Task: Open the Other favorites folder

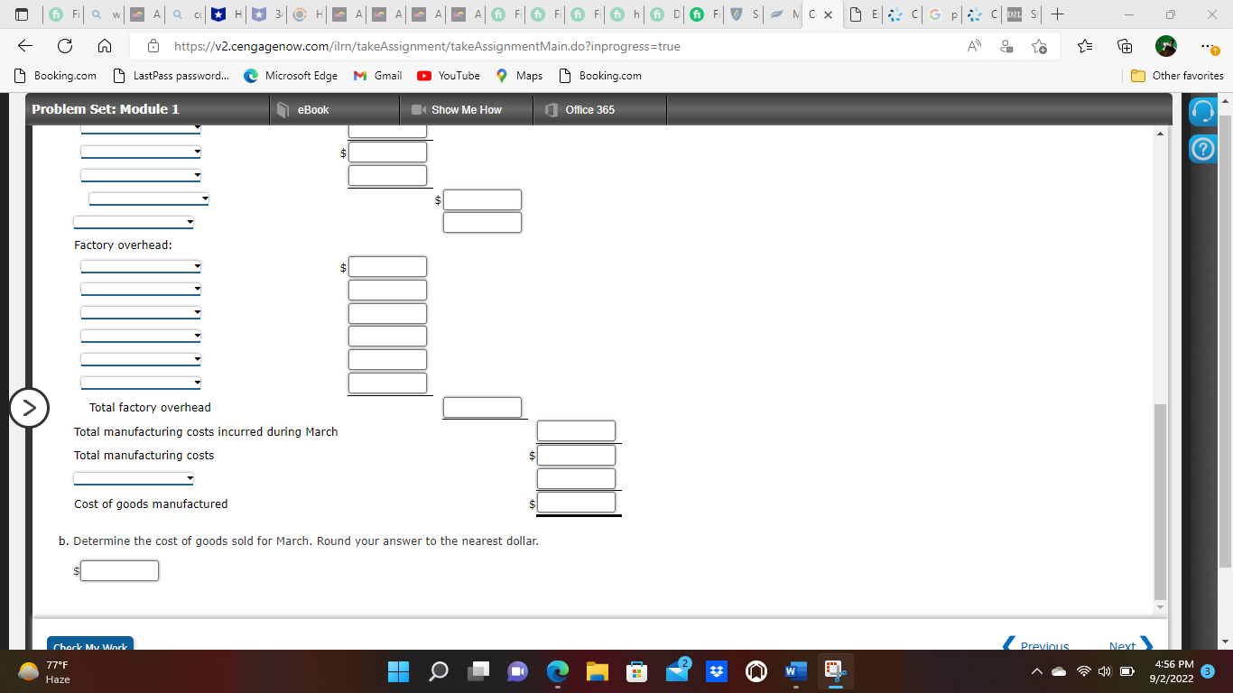Action: 1178,76
